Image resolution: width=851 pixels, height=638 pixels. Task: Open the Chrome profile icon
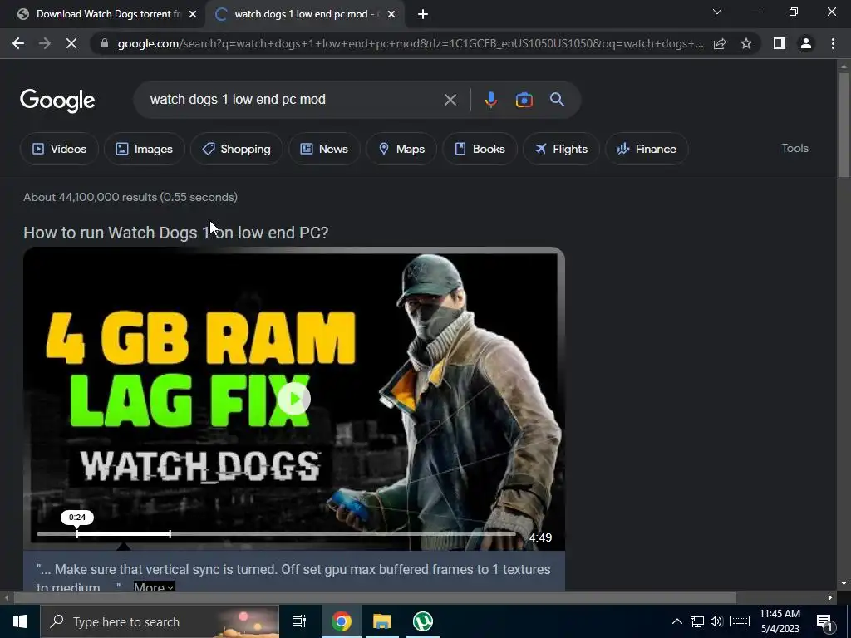point(806,43)
